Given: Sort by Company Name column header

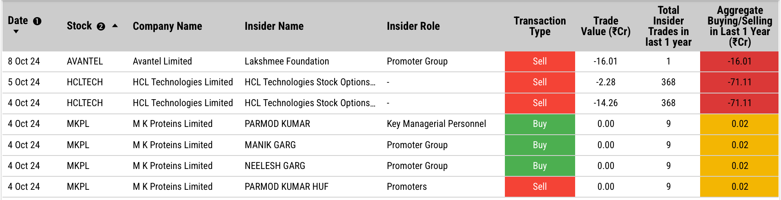Looking at the screenshot, I should click(x=167, y=26).
